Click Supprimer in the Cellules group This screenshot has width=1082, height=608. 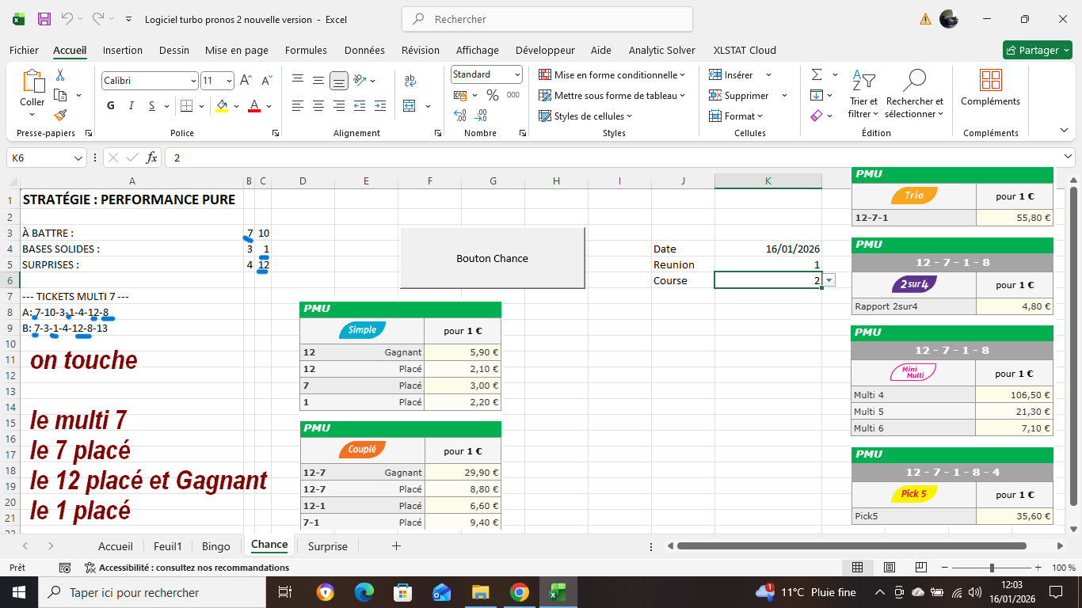click(738, 96)
